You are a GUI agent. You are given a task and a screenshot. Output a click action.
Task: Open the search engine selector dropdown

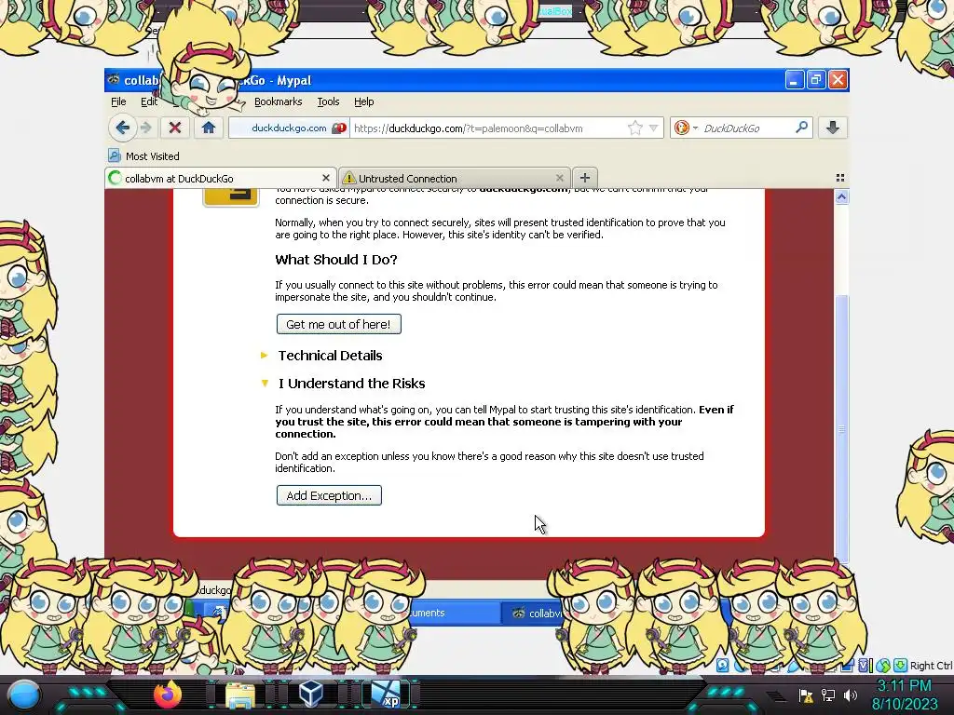pos(687,128)
